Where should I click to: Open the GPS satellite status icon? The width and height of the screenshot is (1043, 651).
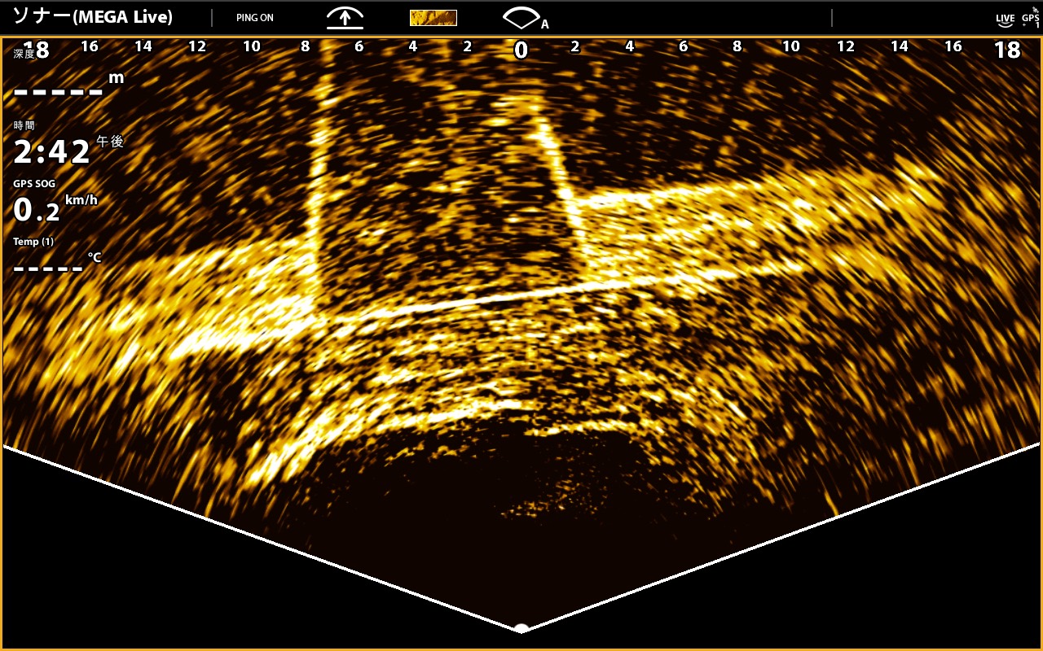(1031, 18)
